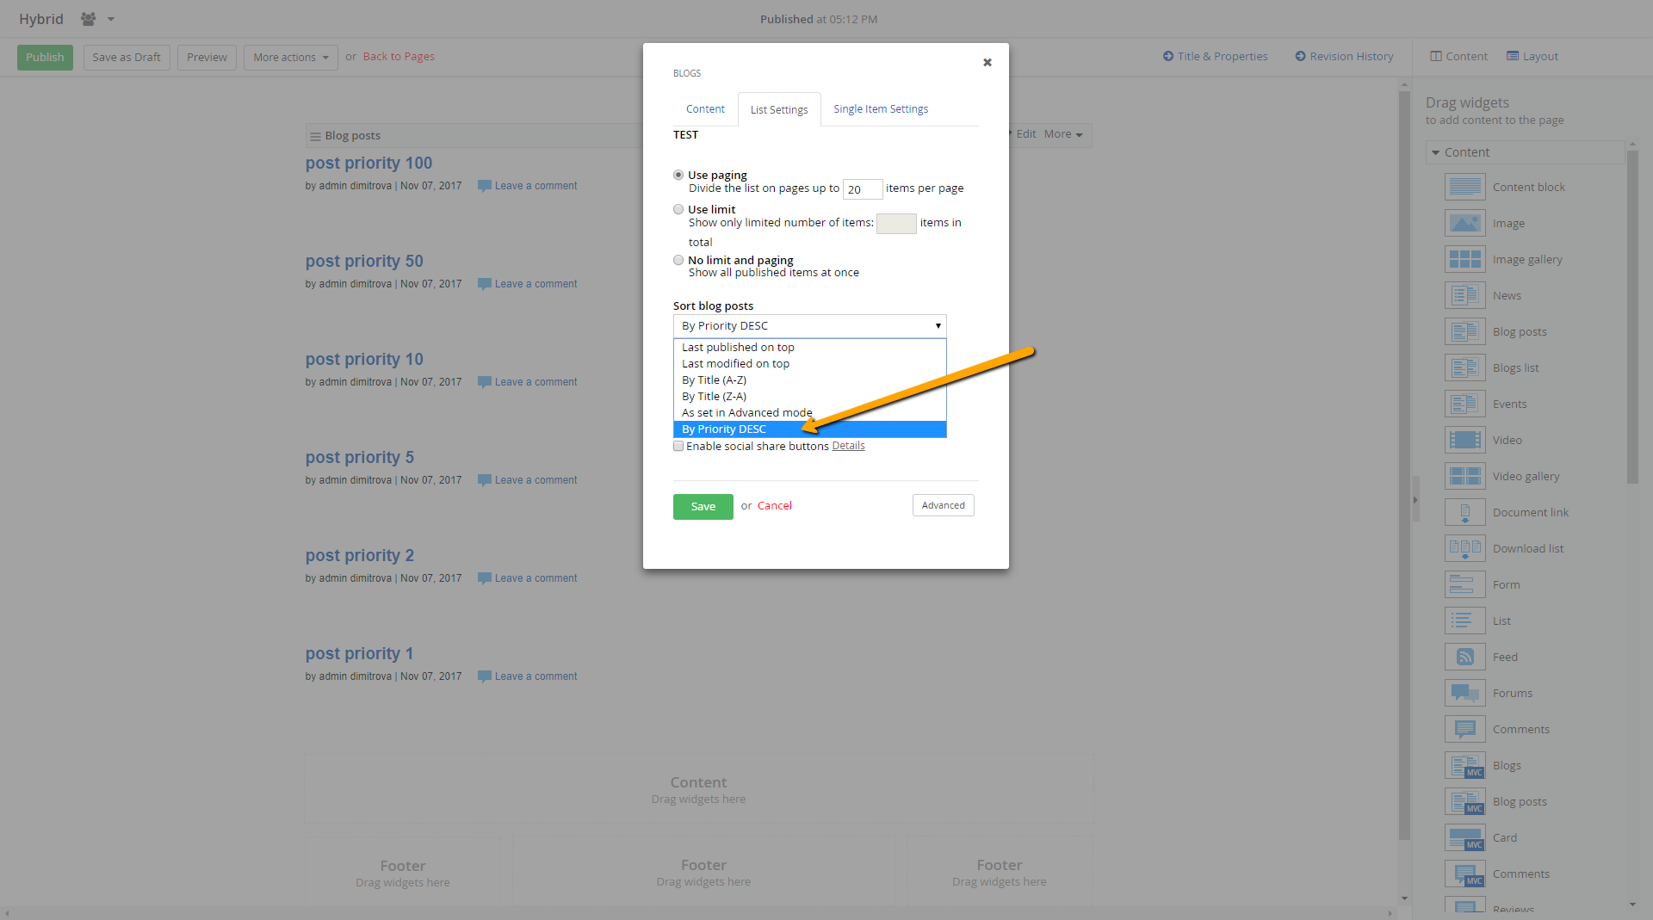
Task: Choose No limit and paging option
Action: coord(678,260)
